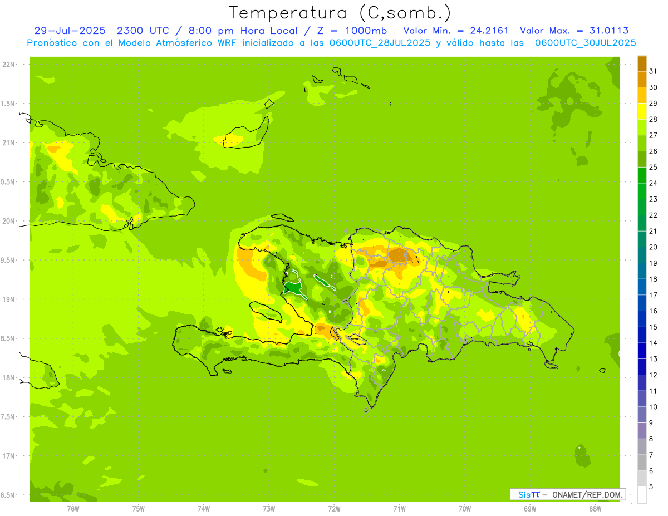Click the colorbar label '23'
This screenshot has width=668, height=516.
pyautogui.click(x=653, y=199)
